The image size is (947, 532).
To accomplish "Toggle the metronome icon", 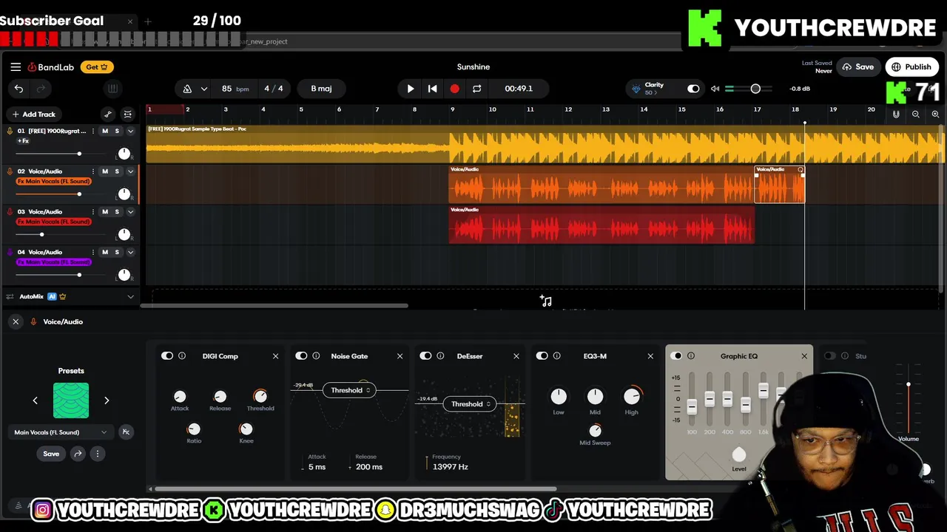I will pos(187,89).
